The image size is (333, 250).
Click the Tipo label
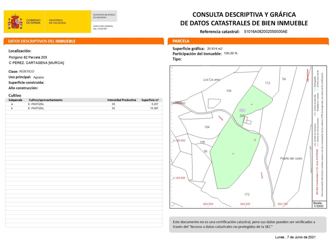[177, 59]
